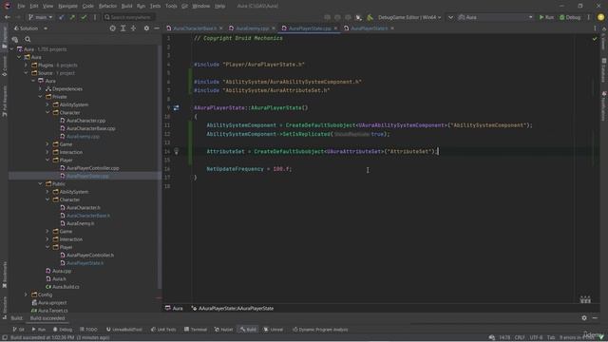Open the Build menu
Viewport: 608px width, 342px height.
click(126, 6)
